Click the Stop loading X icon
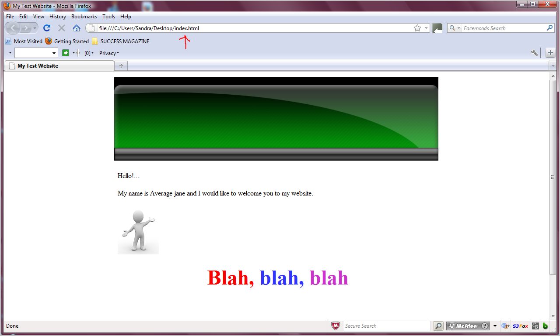560x336 pixels. click(x=62, y=28)
